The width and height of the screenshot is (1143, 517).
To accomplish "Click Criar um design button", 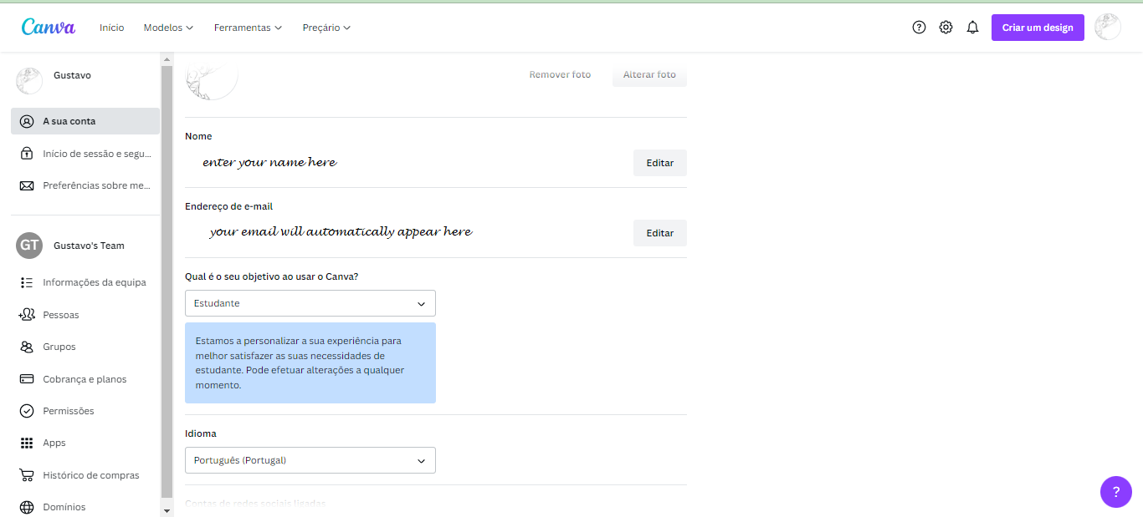I will click(x=1038, y=28).
